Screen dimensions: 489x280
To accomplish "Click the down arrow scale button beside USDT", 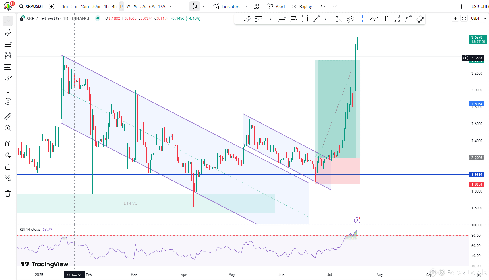I will 455,18.
